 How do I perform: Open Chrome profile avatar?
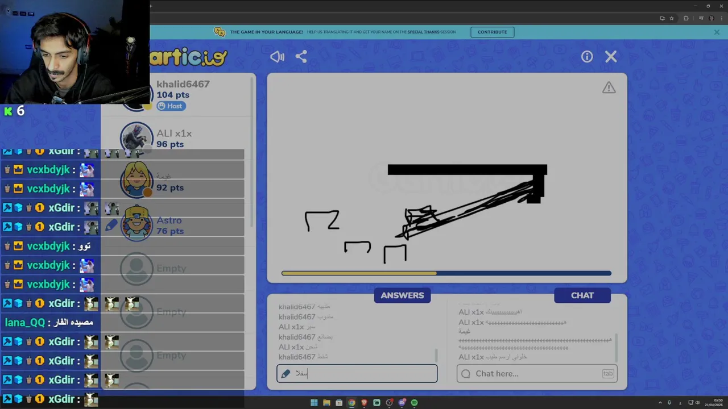coord(711,18)
